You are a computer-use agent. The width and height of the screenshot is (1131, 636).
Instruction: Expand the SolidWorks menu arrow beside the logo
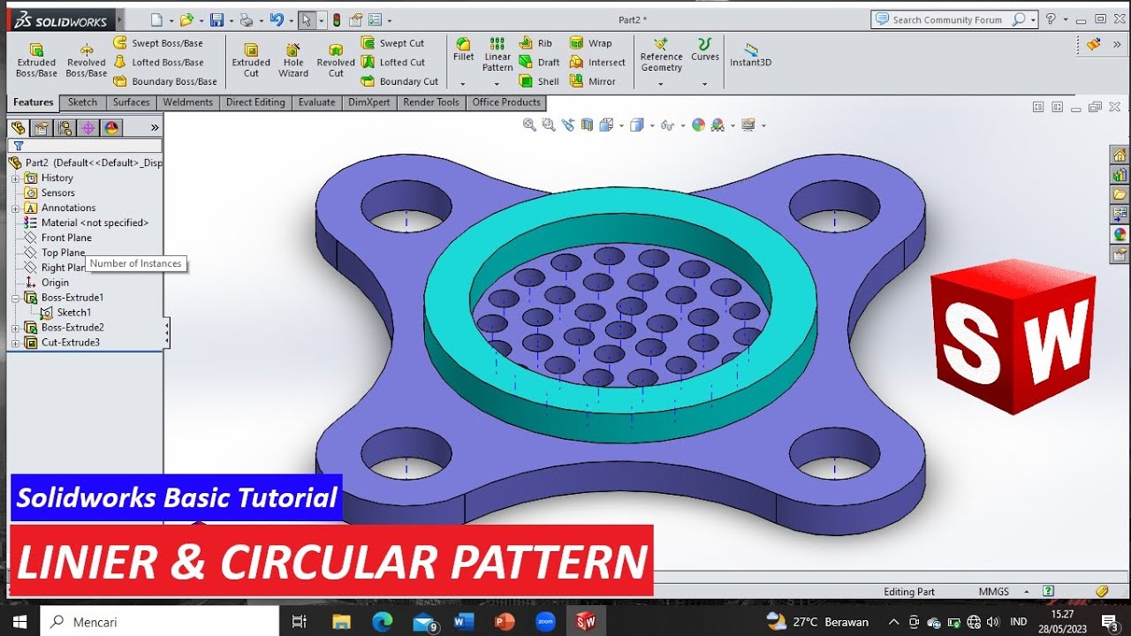(x=120, y=19)
